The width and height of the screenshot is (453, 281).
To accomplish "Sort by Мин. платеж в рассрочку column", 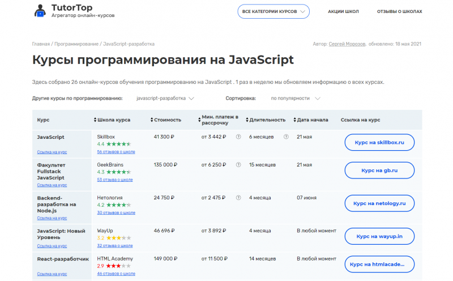I will tap(218, 120).
